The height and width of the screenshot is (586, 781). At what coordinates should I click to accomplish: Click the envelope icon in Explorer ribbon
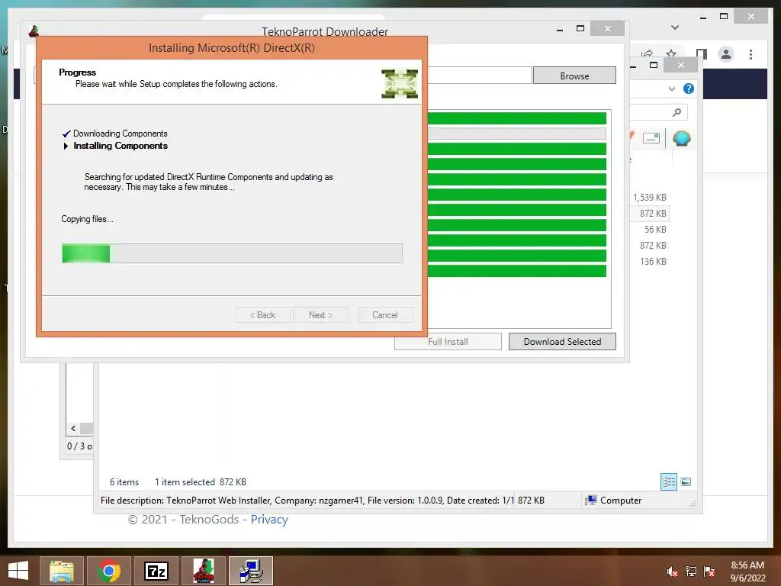(x=651, y=138)
